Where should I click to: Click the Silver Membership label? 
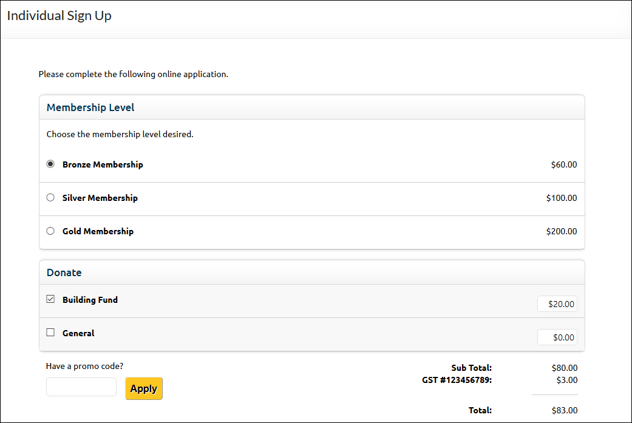pyautogui.click(x=100, y=198)
